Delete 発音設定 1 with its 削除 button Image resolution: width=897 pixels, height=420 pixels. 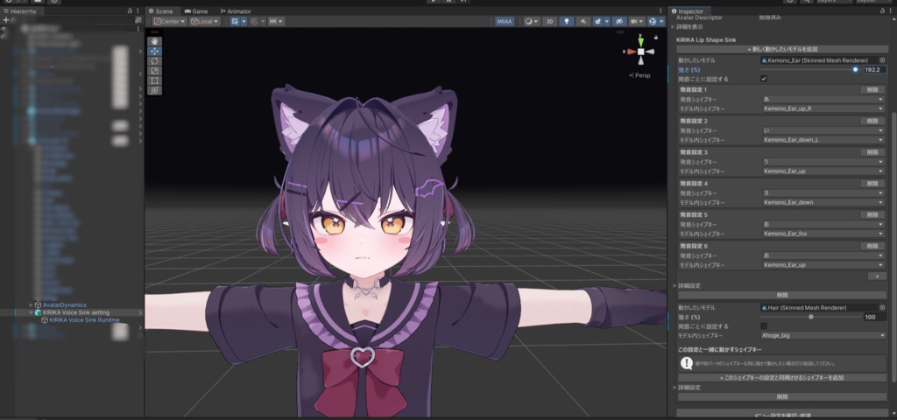[872, 90]
